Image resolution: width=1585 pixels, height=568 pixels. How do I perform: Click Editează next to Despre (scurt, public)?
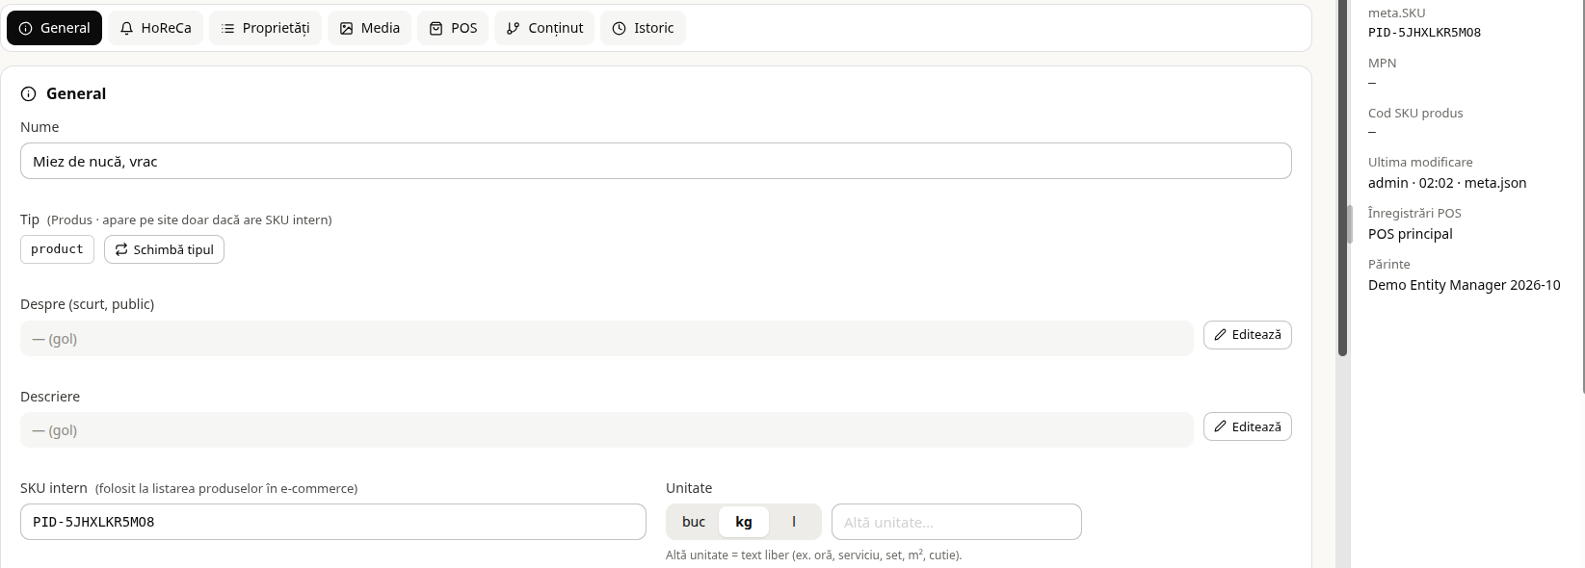(1247, 335)
